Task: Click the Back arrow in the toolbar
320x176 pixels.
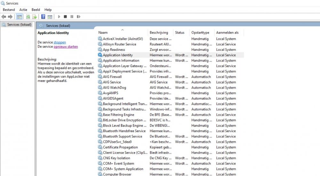Action: tap(4, 17)
